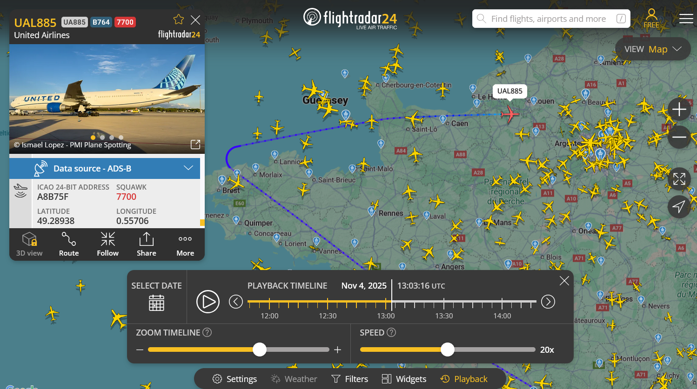
Task: Open the 3D view of flight
Action: click(29, 244)
